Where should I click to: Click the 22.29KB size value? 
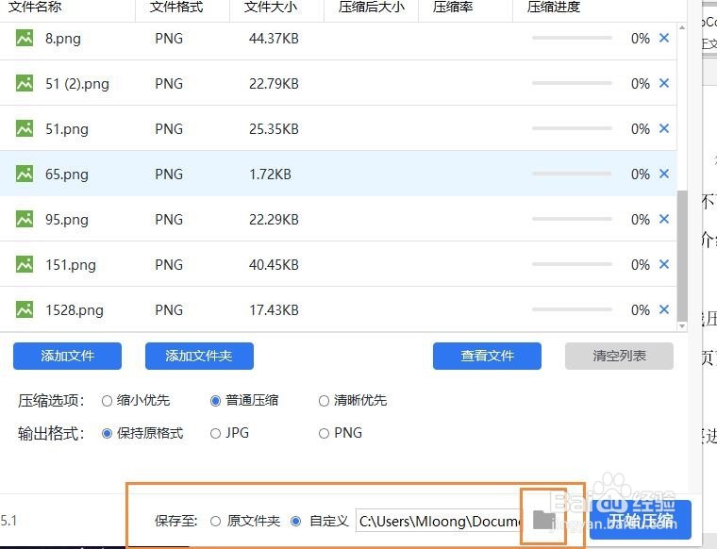(274, 220)
